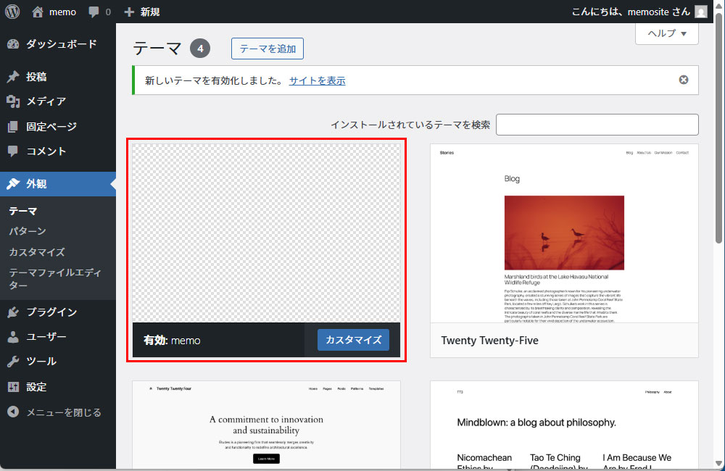Click the プラグイン plug icon
The image size is (725, 471).
pos(13,312)
